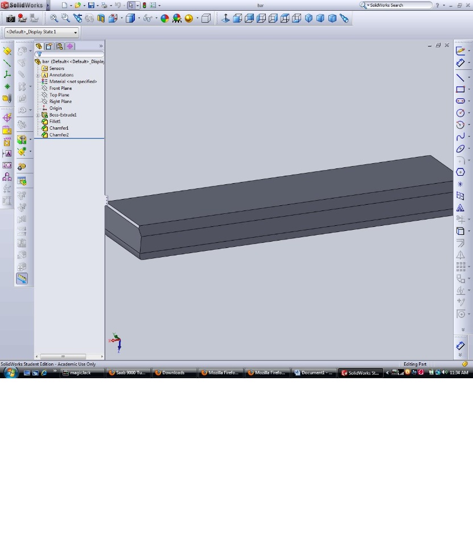
Task: Expand the panel with the double chevron
Action: click(101, 46)
